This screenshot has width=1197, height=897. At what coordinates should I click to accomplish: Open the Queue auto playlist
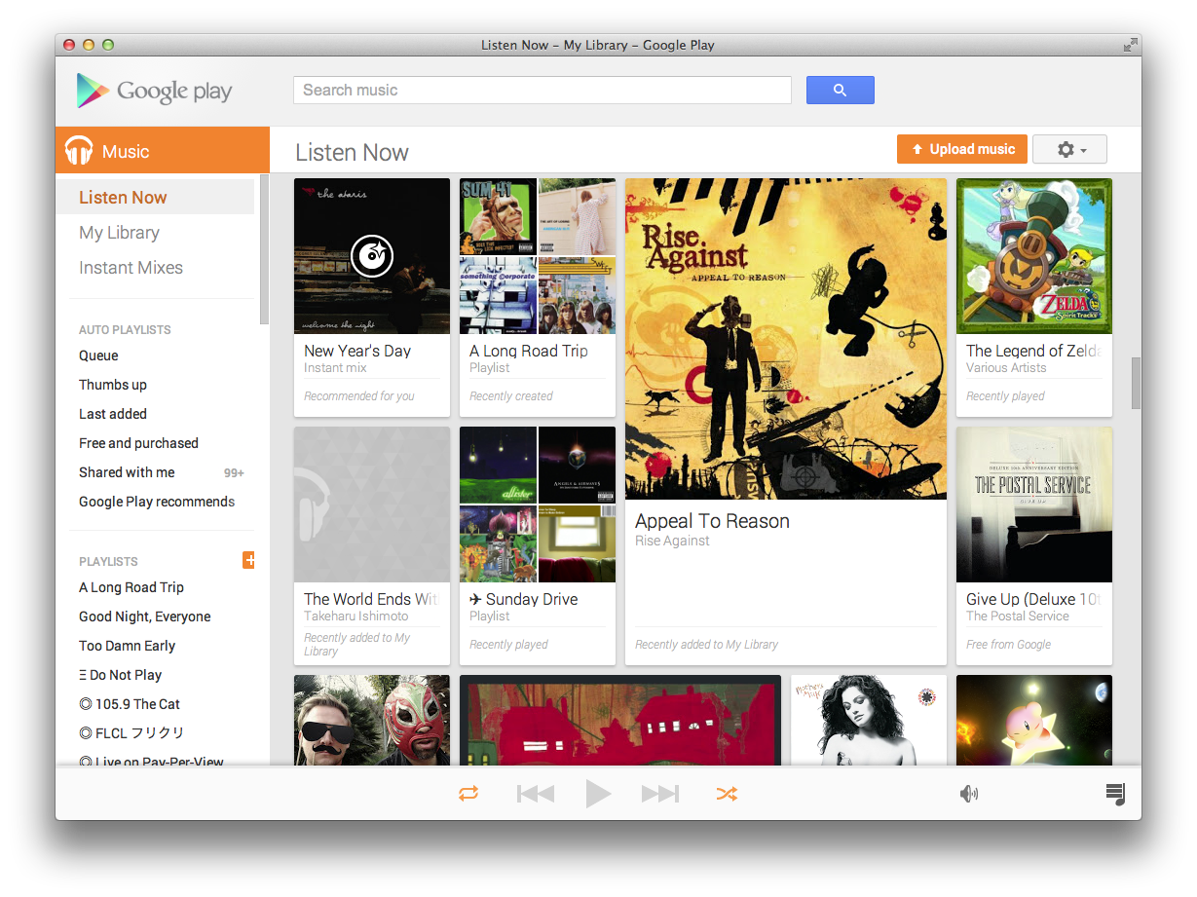[98, 355]
